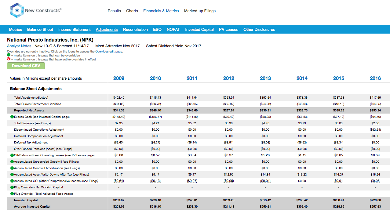
Task: Click the Invested Capital row label in the table
Action: 26,200
